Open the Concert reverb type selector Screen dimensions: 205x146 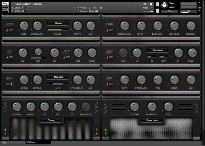tap(57, 77)
